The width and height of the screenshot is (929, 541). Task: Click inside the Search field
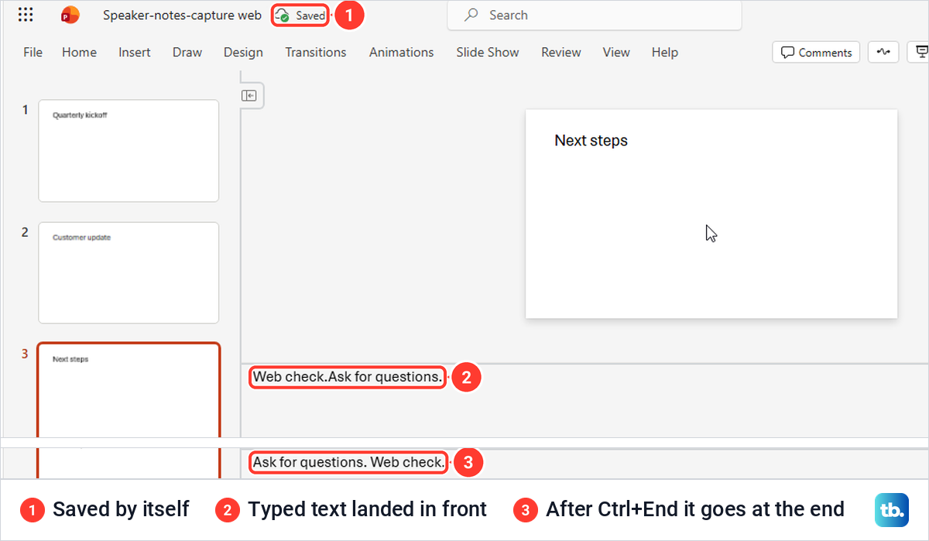594,15
